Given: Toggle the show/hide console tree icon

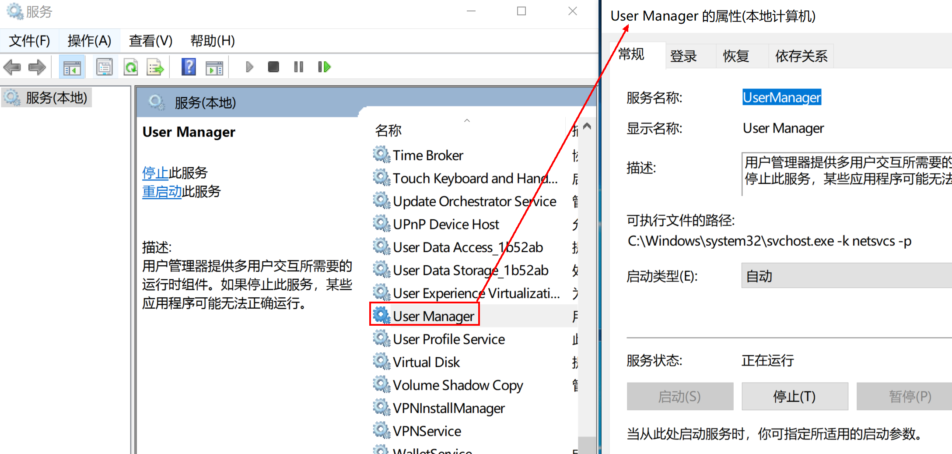Looking at the screenshot, I should (x=72, y=67).
